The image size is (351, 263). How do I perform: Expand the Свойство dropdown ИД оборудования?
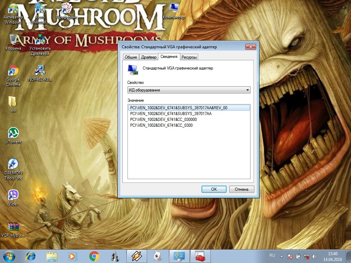tap(189, 90)
